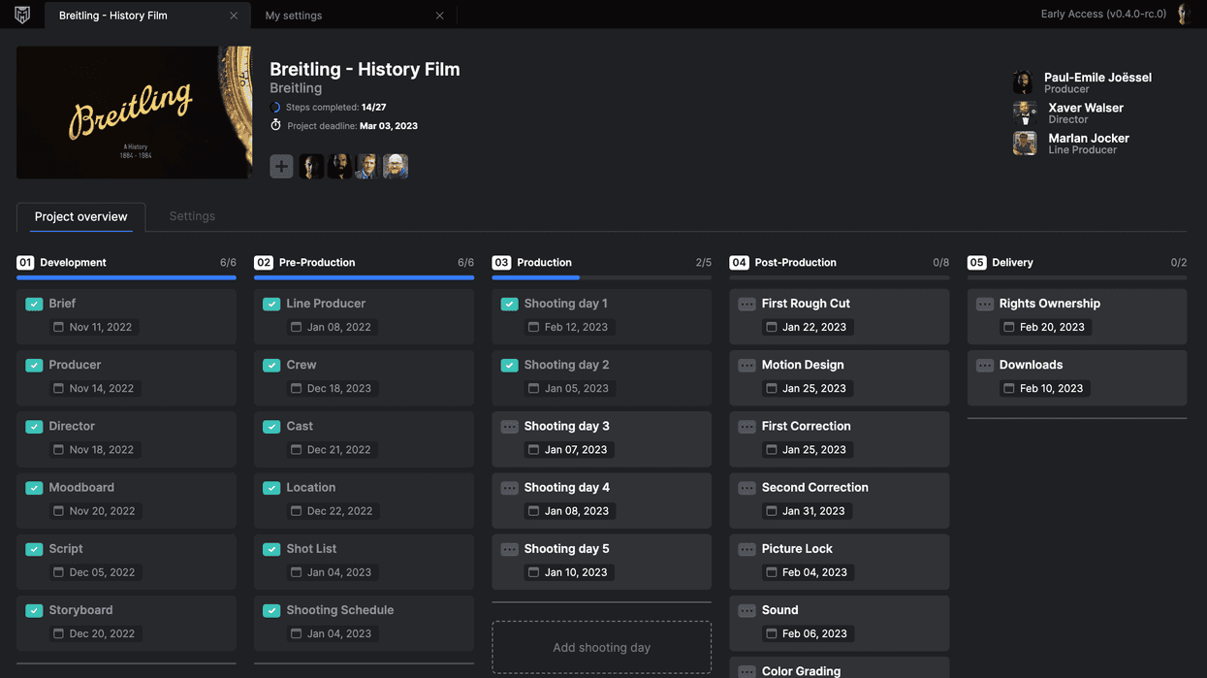Open the pending status icon of Downloads
The height and width of the screenshot is (678, 1207).
pos(984,366)
